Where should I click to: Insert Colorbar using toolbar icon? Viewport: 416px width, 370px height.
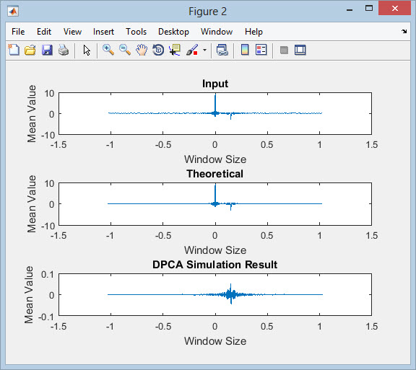pyautogui.click(x=245, y=50)
